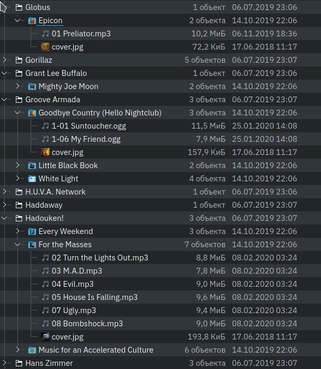The image size is (321, 369).
Task: Select the Haddaway folder name
Action: (x=44, y=205)
